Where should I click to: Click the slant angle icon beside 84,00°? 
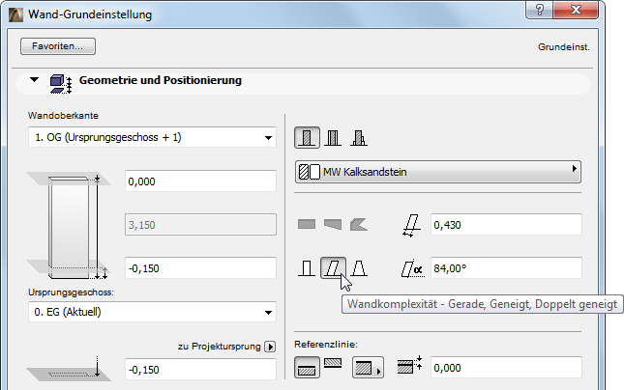412,269
